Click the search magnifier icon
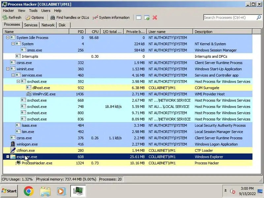This screenshot has height=198, width=264. (259, 17)
